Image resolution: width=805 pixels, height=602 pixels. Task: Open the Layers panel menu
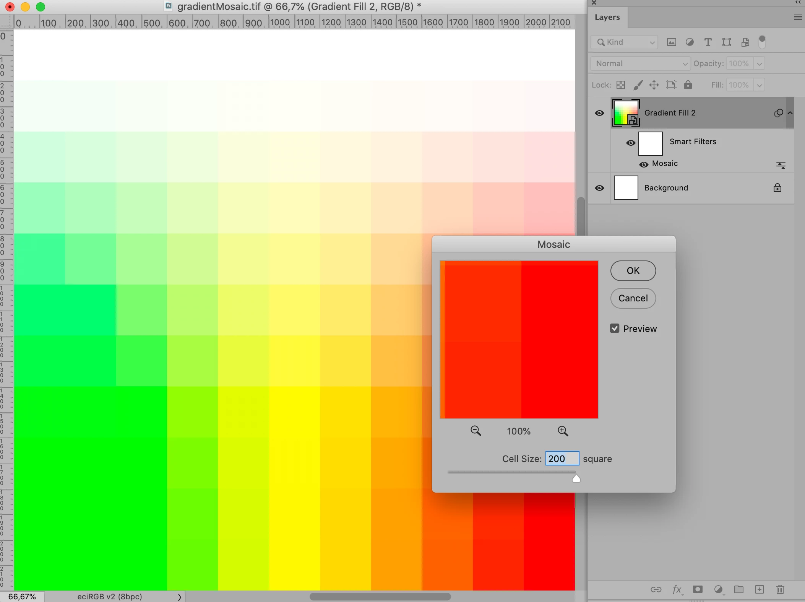(x=798, y=17)
